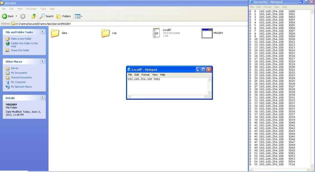Collapse the Other Places panel
This screenshot has width=315, height=172.
[43, 61]
